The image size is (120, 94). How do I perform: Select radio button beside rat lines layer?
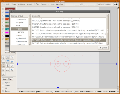3,39
